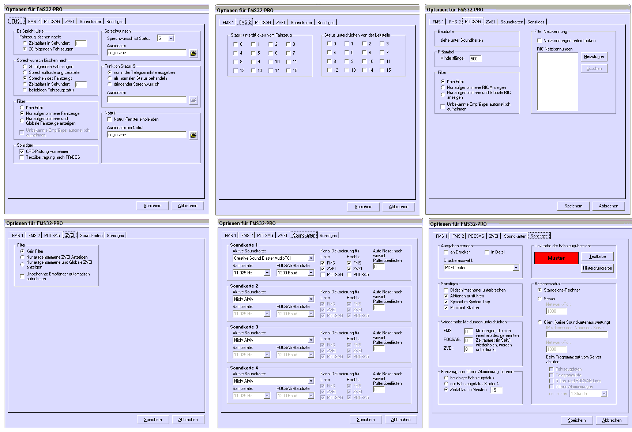Expand Druckerauswahl PDFCreator dropdown
Image resolution: width=632 pixels, height=432 pixels.
[x=516, y=268]
